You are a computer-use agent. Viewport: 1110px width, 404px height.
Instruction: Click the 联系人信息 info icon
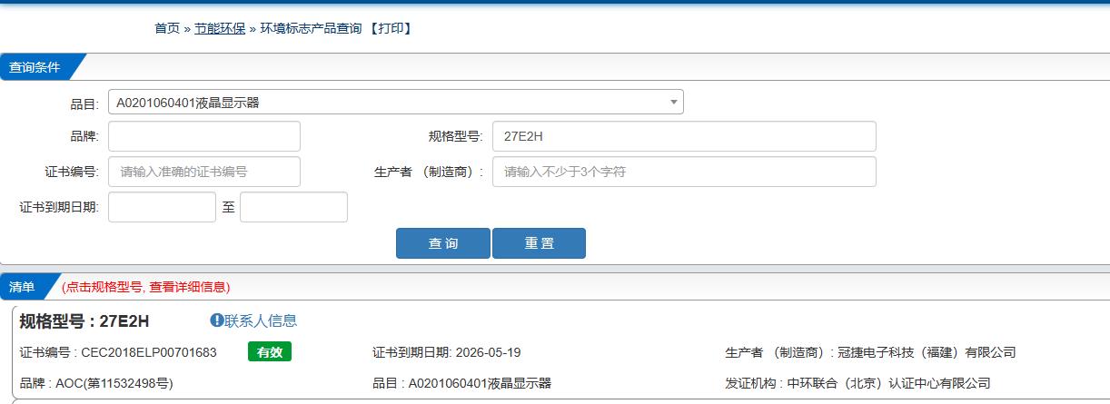point(217,320)
